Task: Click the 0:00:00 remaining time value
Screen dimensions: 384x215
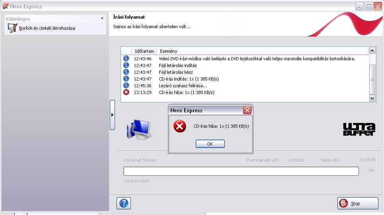Action: click(x=296, y=160)
